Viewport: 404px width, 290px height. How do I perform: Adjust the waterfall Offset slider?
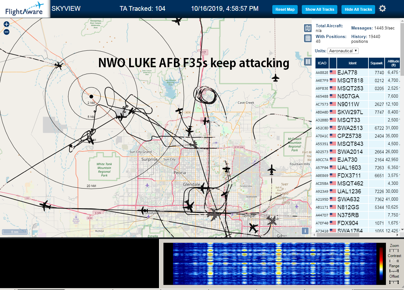tap(394, 281)
